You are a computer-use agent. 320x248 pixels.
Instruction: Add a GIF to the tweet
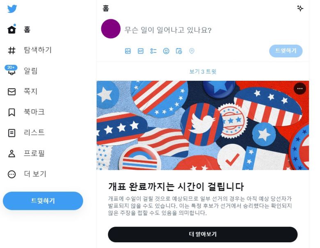pyautogui.click(x=141, y=51)
